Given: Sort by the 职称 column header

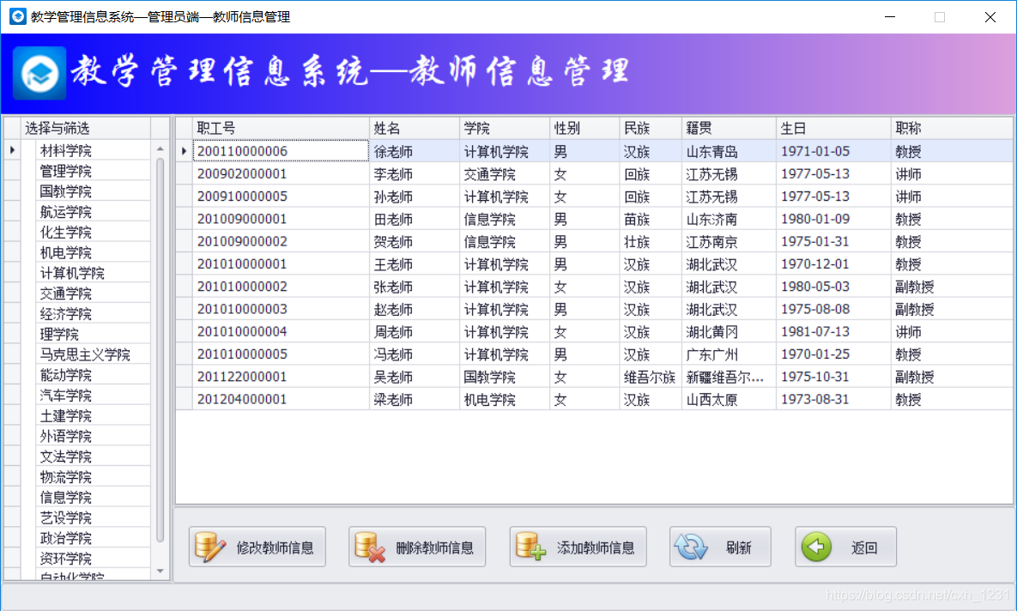Looking at the screenshot, I should (x=952, y=129).
